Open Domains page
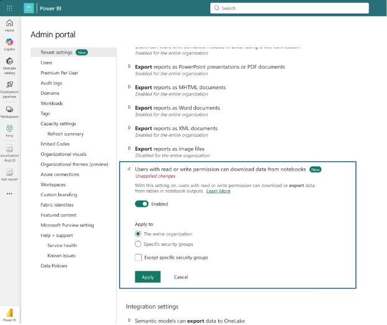 click(50, 93)
